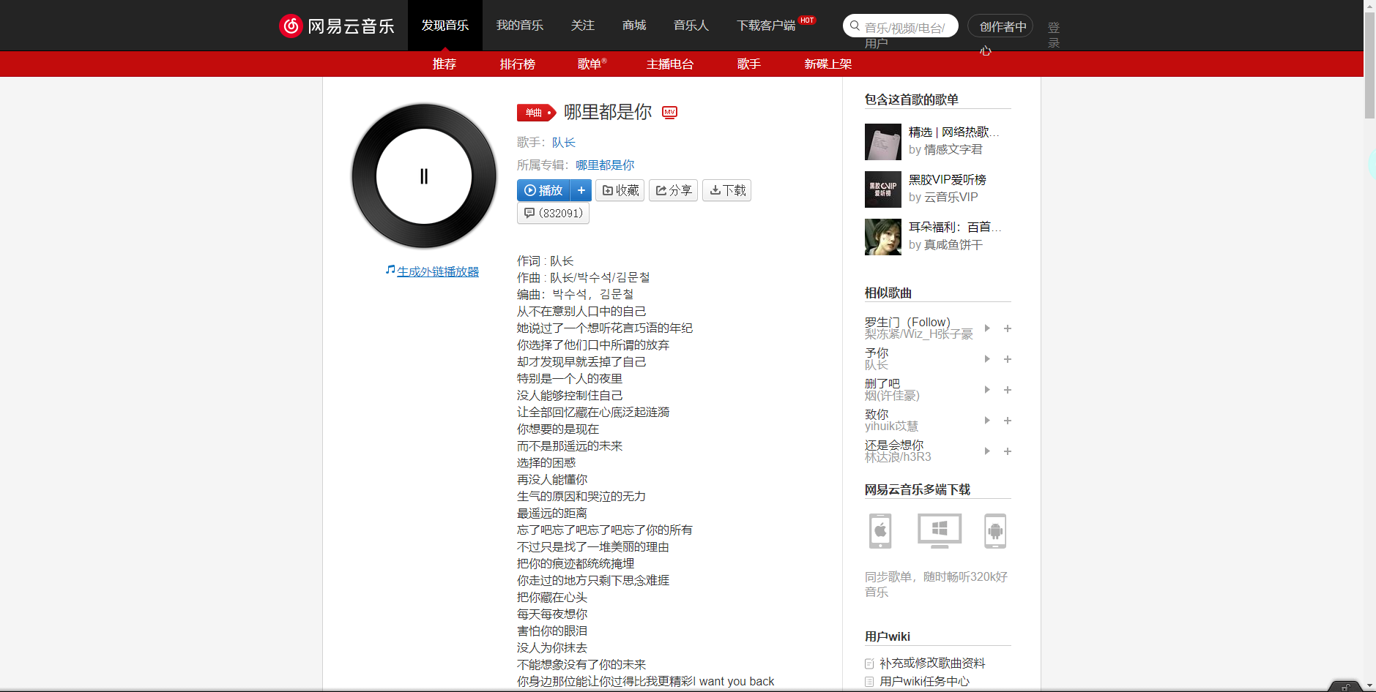Image resolution: width=1376 pixels, height=692 pixels.
Task: Open the 我的音乐 menu item
Action: (520, 25)
